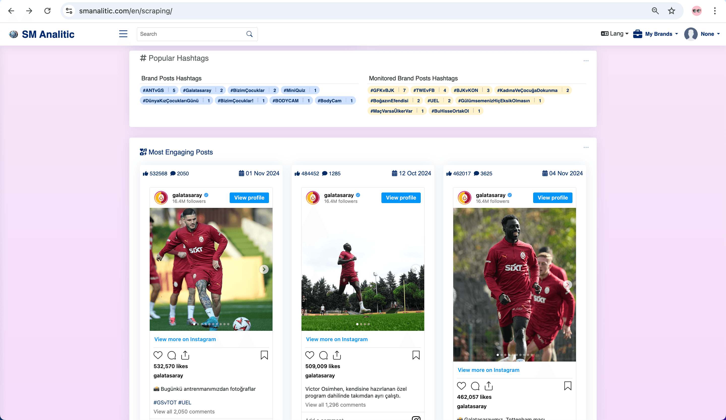Select the #KadınaVeÇocuğaDokunma hashtag tag
Screen dimensions: 726x420
(x=533, y=90)
